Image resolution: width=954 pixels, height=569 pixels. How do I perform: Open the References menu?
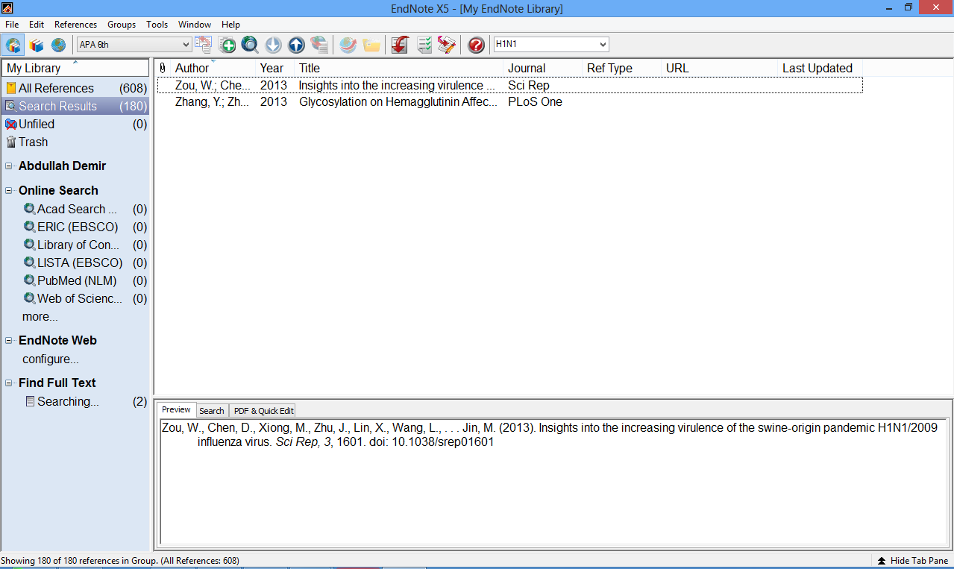click(x=75, y=25)
